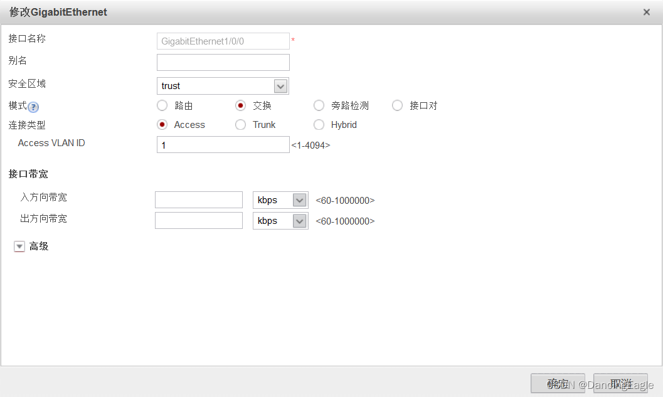663x397 pixels.
Task: Choose Trunk connection type
Action: [x=241, y=124]
